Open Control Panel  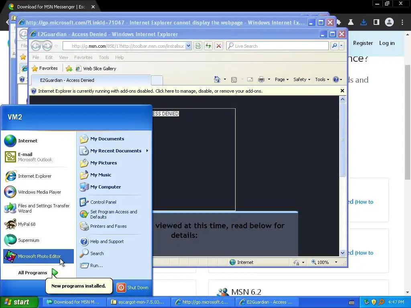[114, 202]
